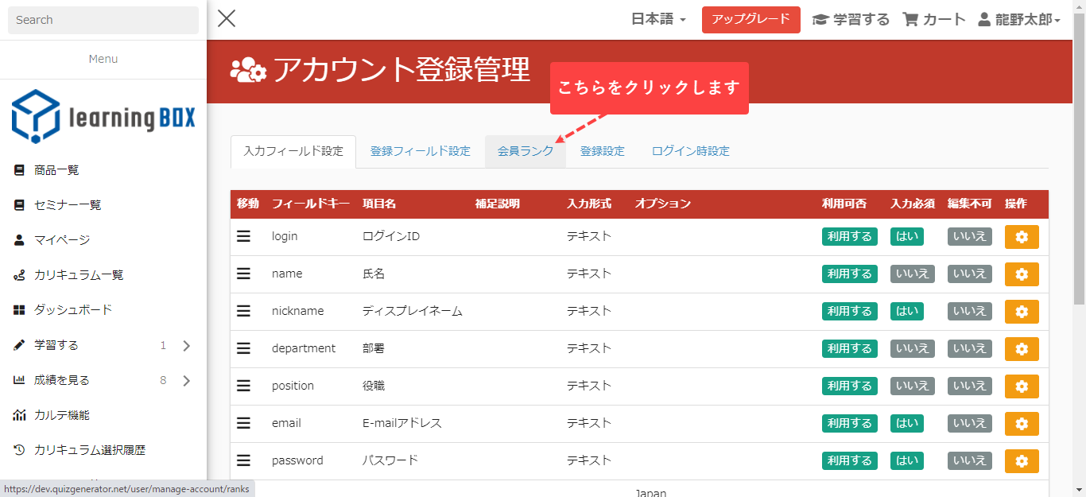Click the graduation cap 学習する icon
The image size is (1086, 497).
820,20
